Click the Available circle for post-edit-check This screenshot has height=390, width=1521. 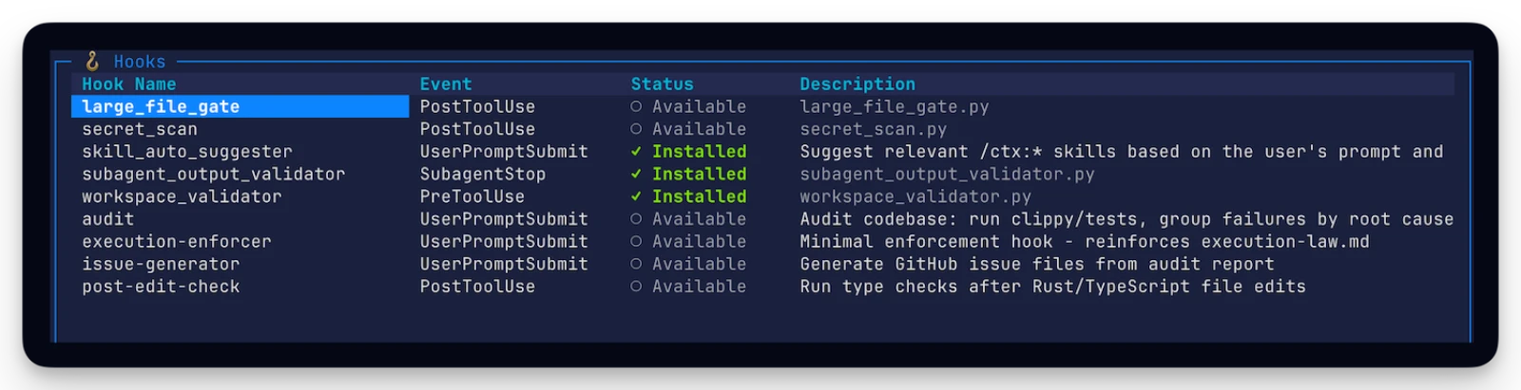point(636,287)
